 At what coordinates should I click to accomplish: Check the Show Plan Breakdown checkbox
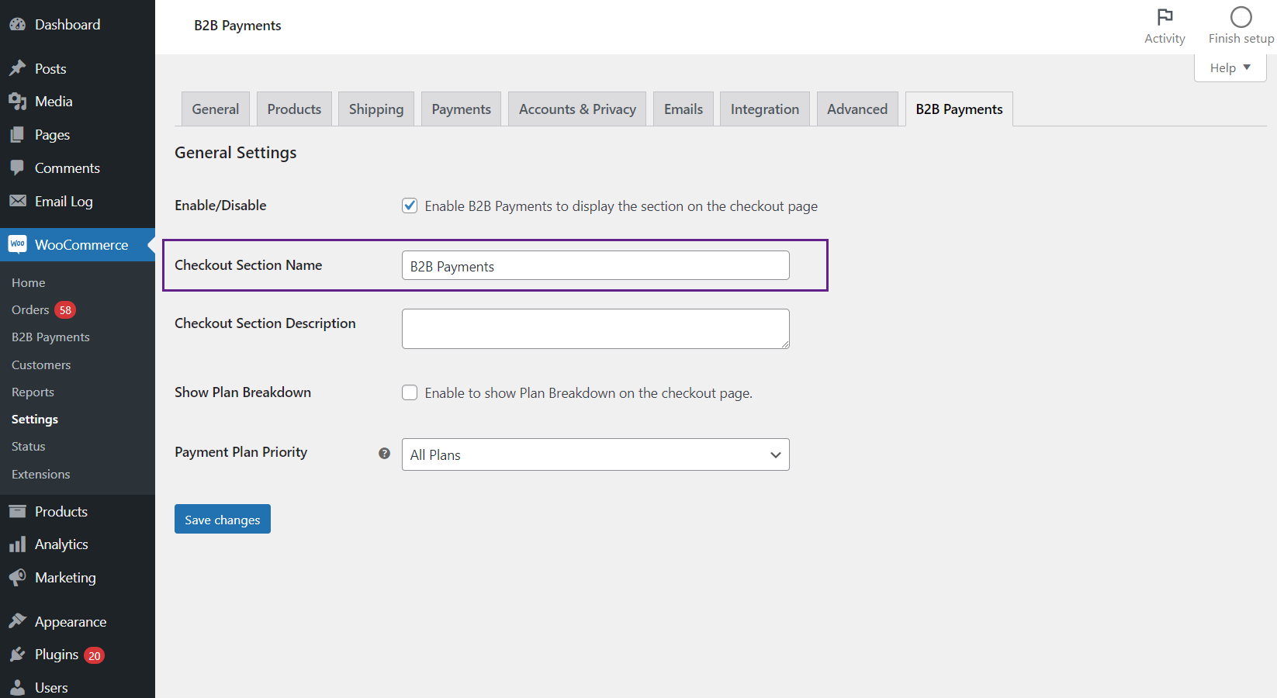pyautogui.click(x=410, y=392)
